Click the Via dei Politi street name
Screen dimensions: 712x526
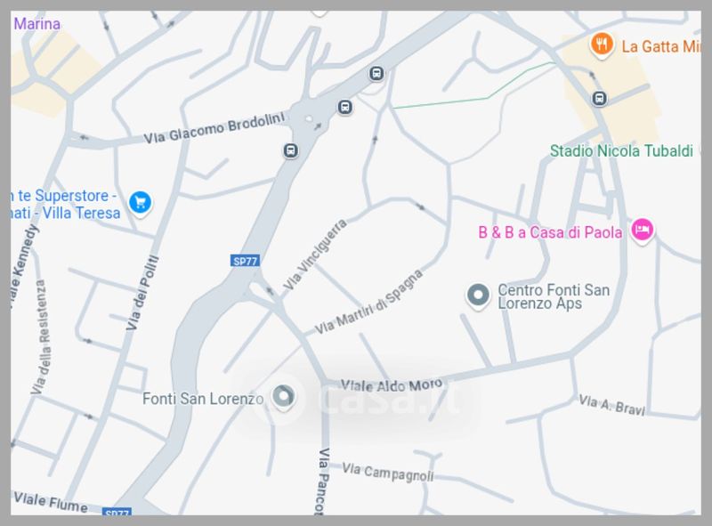[142, 293]
